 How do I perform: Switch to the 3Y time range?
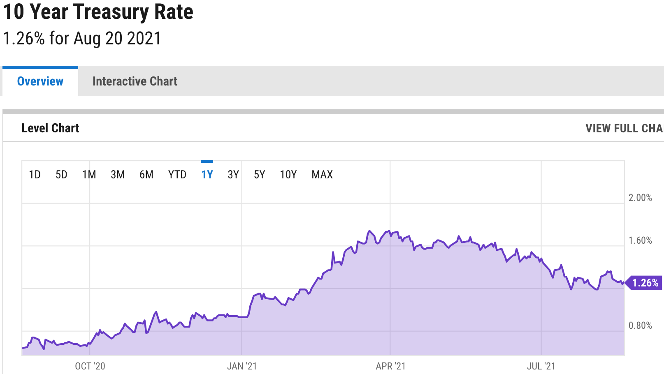(233, 174)
